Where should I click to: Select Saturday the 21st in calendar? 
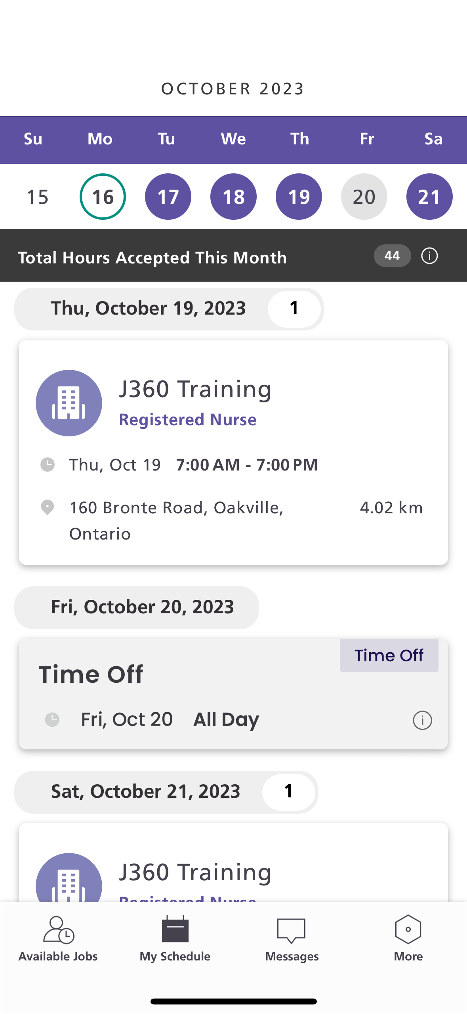tap(429, 197)
